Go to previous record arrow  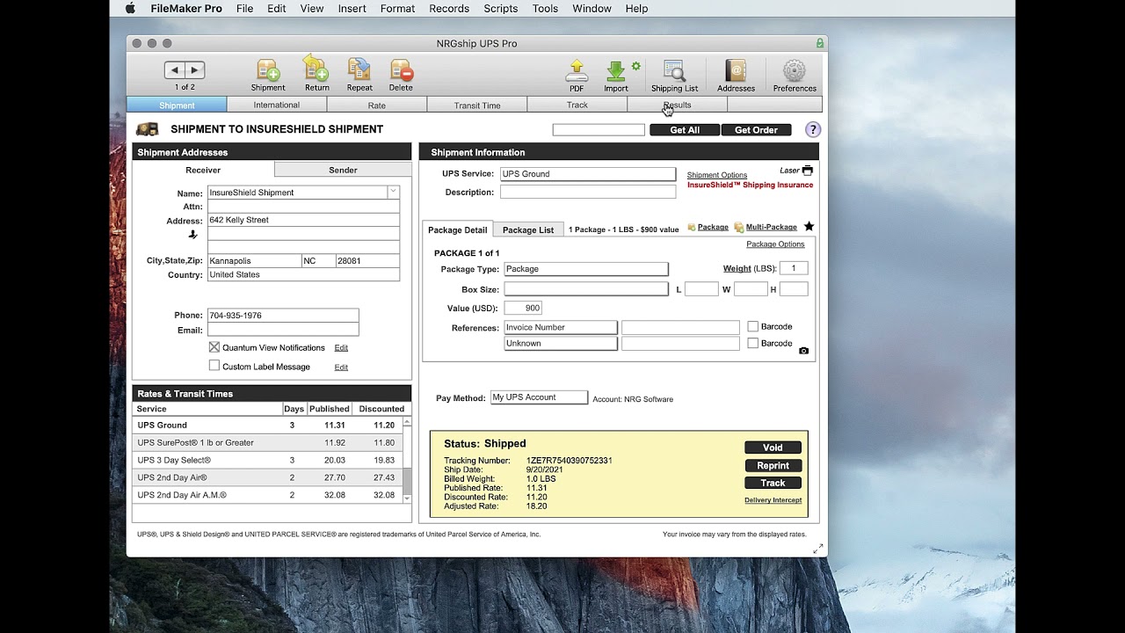[x=174, y=70]
